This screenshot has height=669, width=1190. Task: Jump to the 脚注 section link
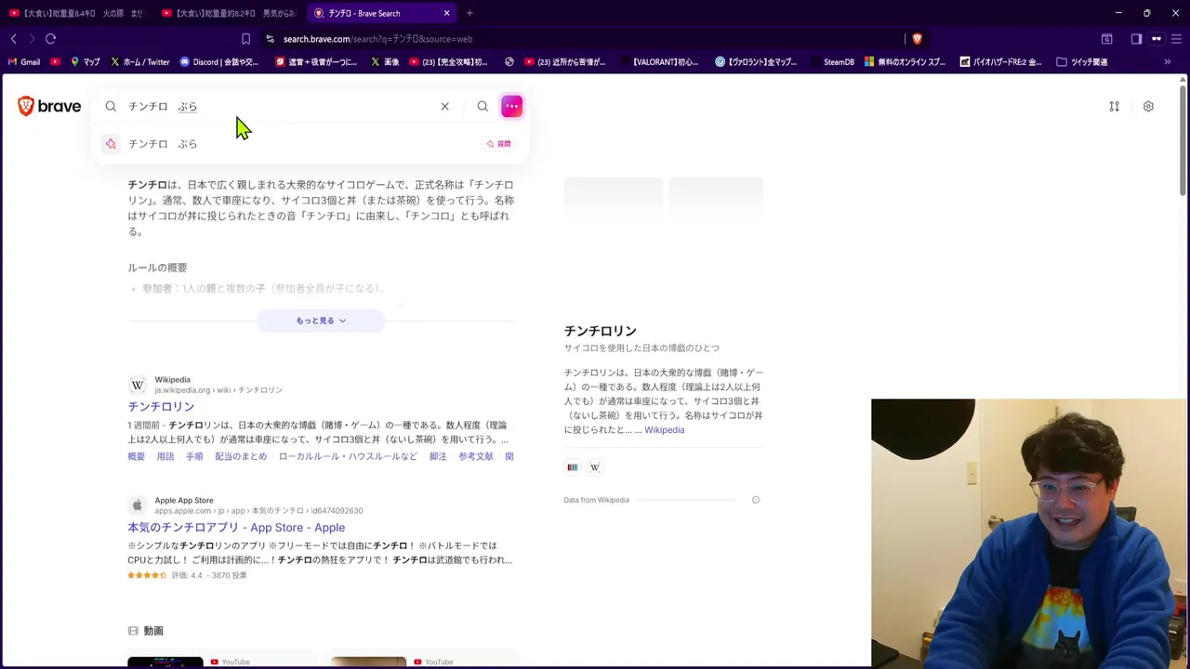click(438, 456)
